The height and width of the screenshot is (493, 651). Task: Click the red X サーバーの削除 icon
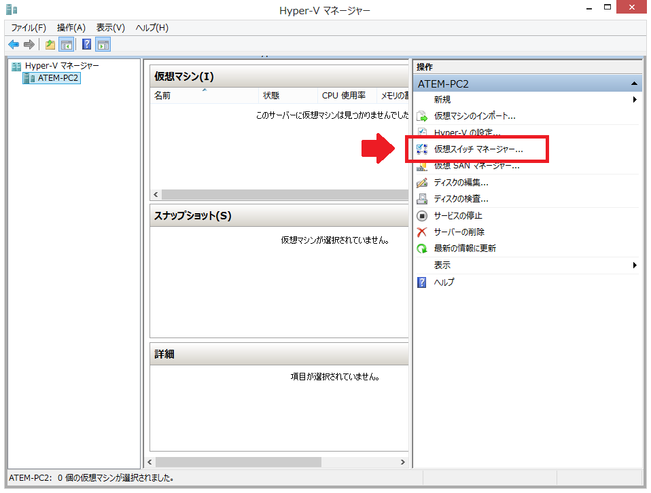click(x=422, y=232)
